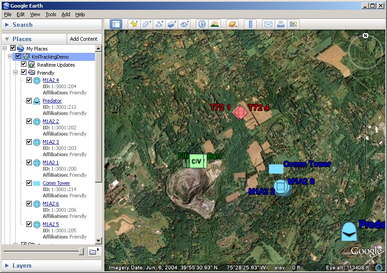Uncheck the Predator placemark checkbox
The image size is (387, 273).
coord(29,101)
